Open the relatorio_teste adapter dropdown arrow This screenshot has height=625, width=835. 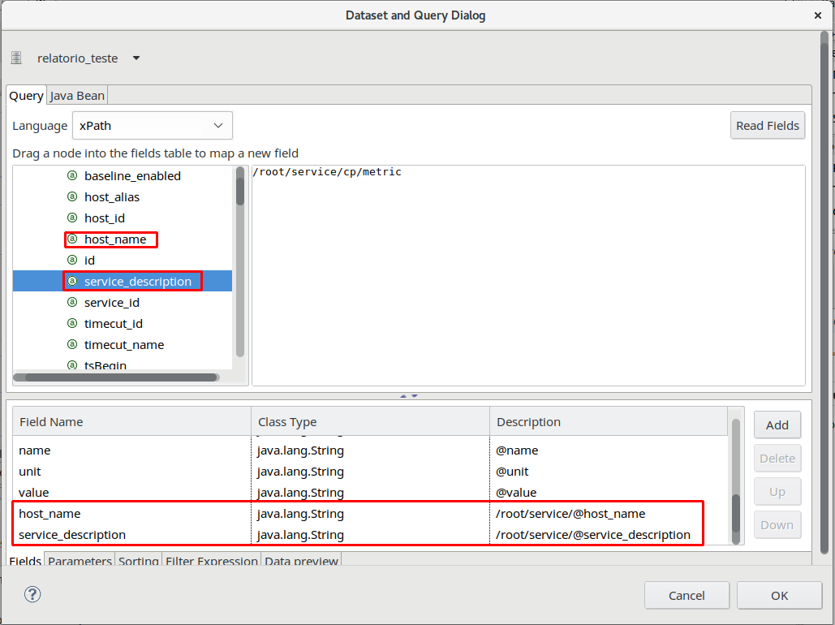tap(136, 58)
